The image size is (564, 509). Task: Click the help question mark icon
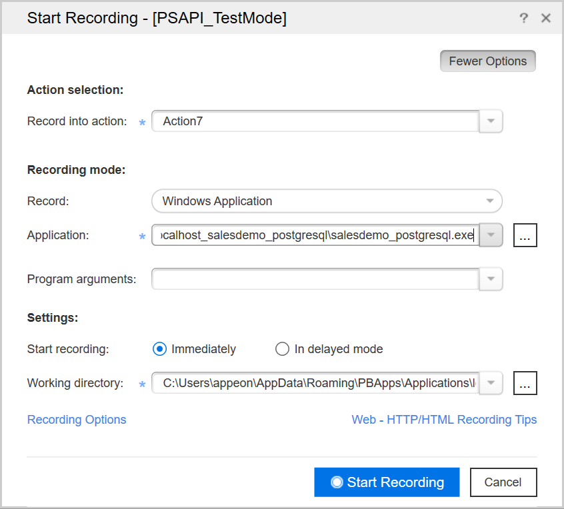[524, 18]
